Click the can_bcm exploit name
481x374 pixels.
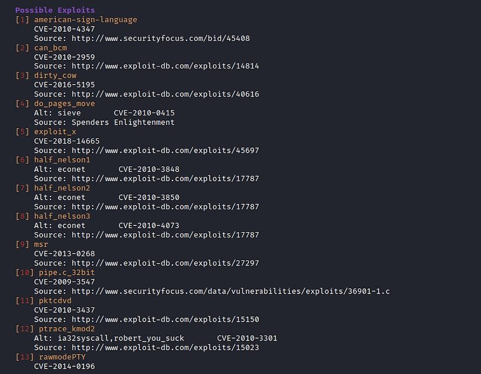pyautogui.click(x=51, y=48)
